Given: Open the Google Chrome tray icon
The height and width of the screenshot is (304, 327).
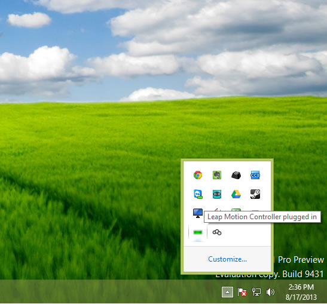Looking at the screenshot, I should coord(198,175).
